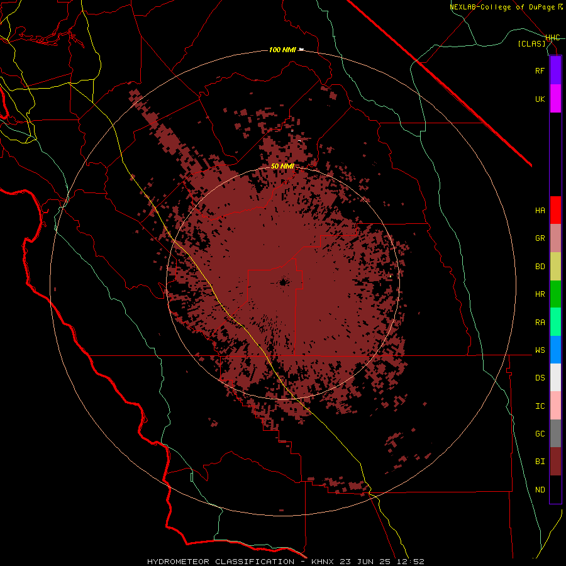This screenshot has width=566, height=566.
Task: Click the ND black legend swatch
Action: click(555, 489)
